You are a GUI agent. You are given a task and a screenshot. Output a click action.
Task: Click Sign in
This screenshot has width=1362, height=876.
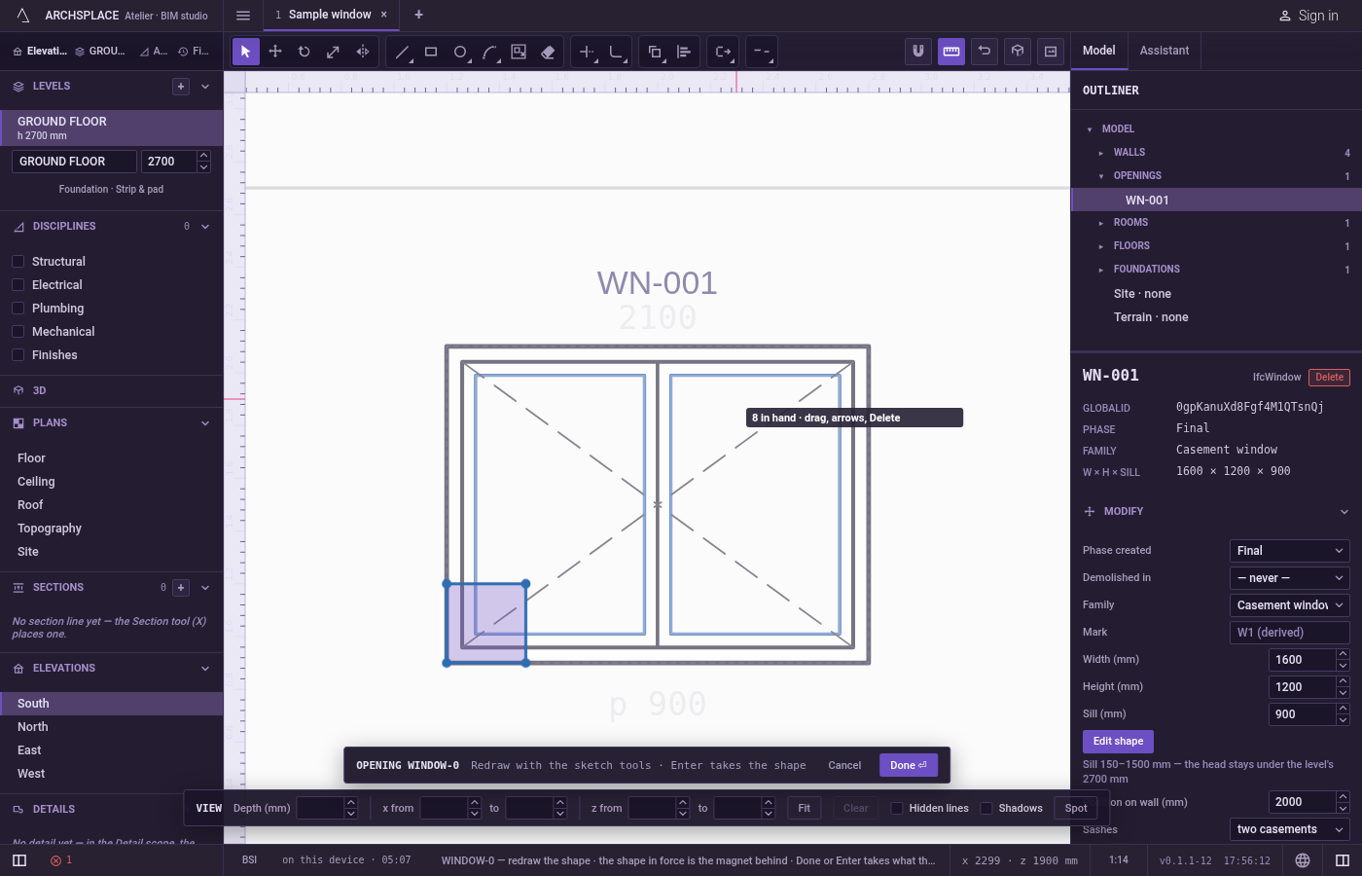coord(1308,16)
